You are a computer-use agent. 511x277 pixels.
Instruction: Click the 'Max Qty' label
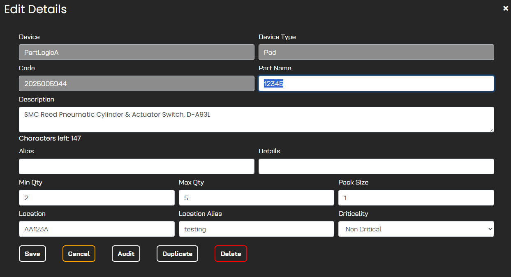[191, 182]
